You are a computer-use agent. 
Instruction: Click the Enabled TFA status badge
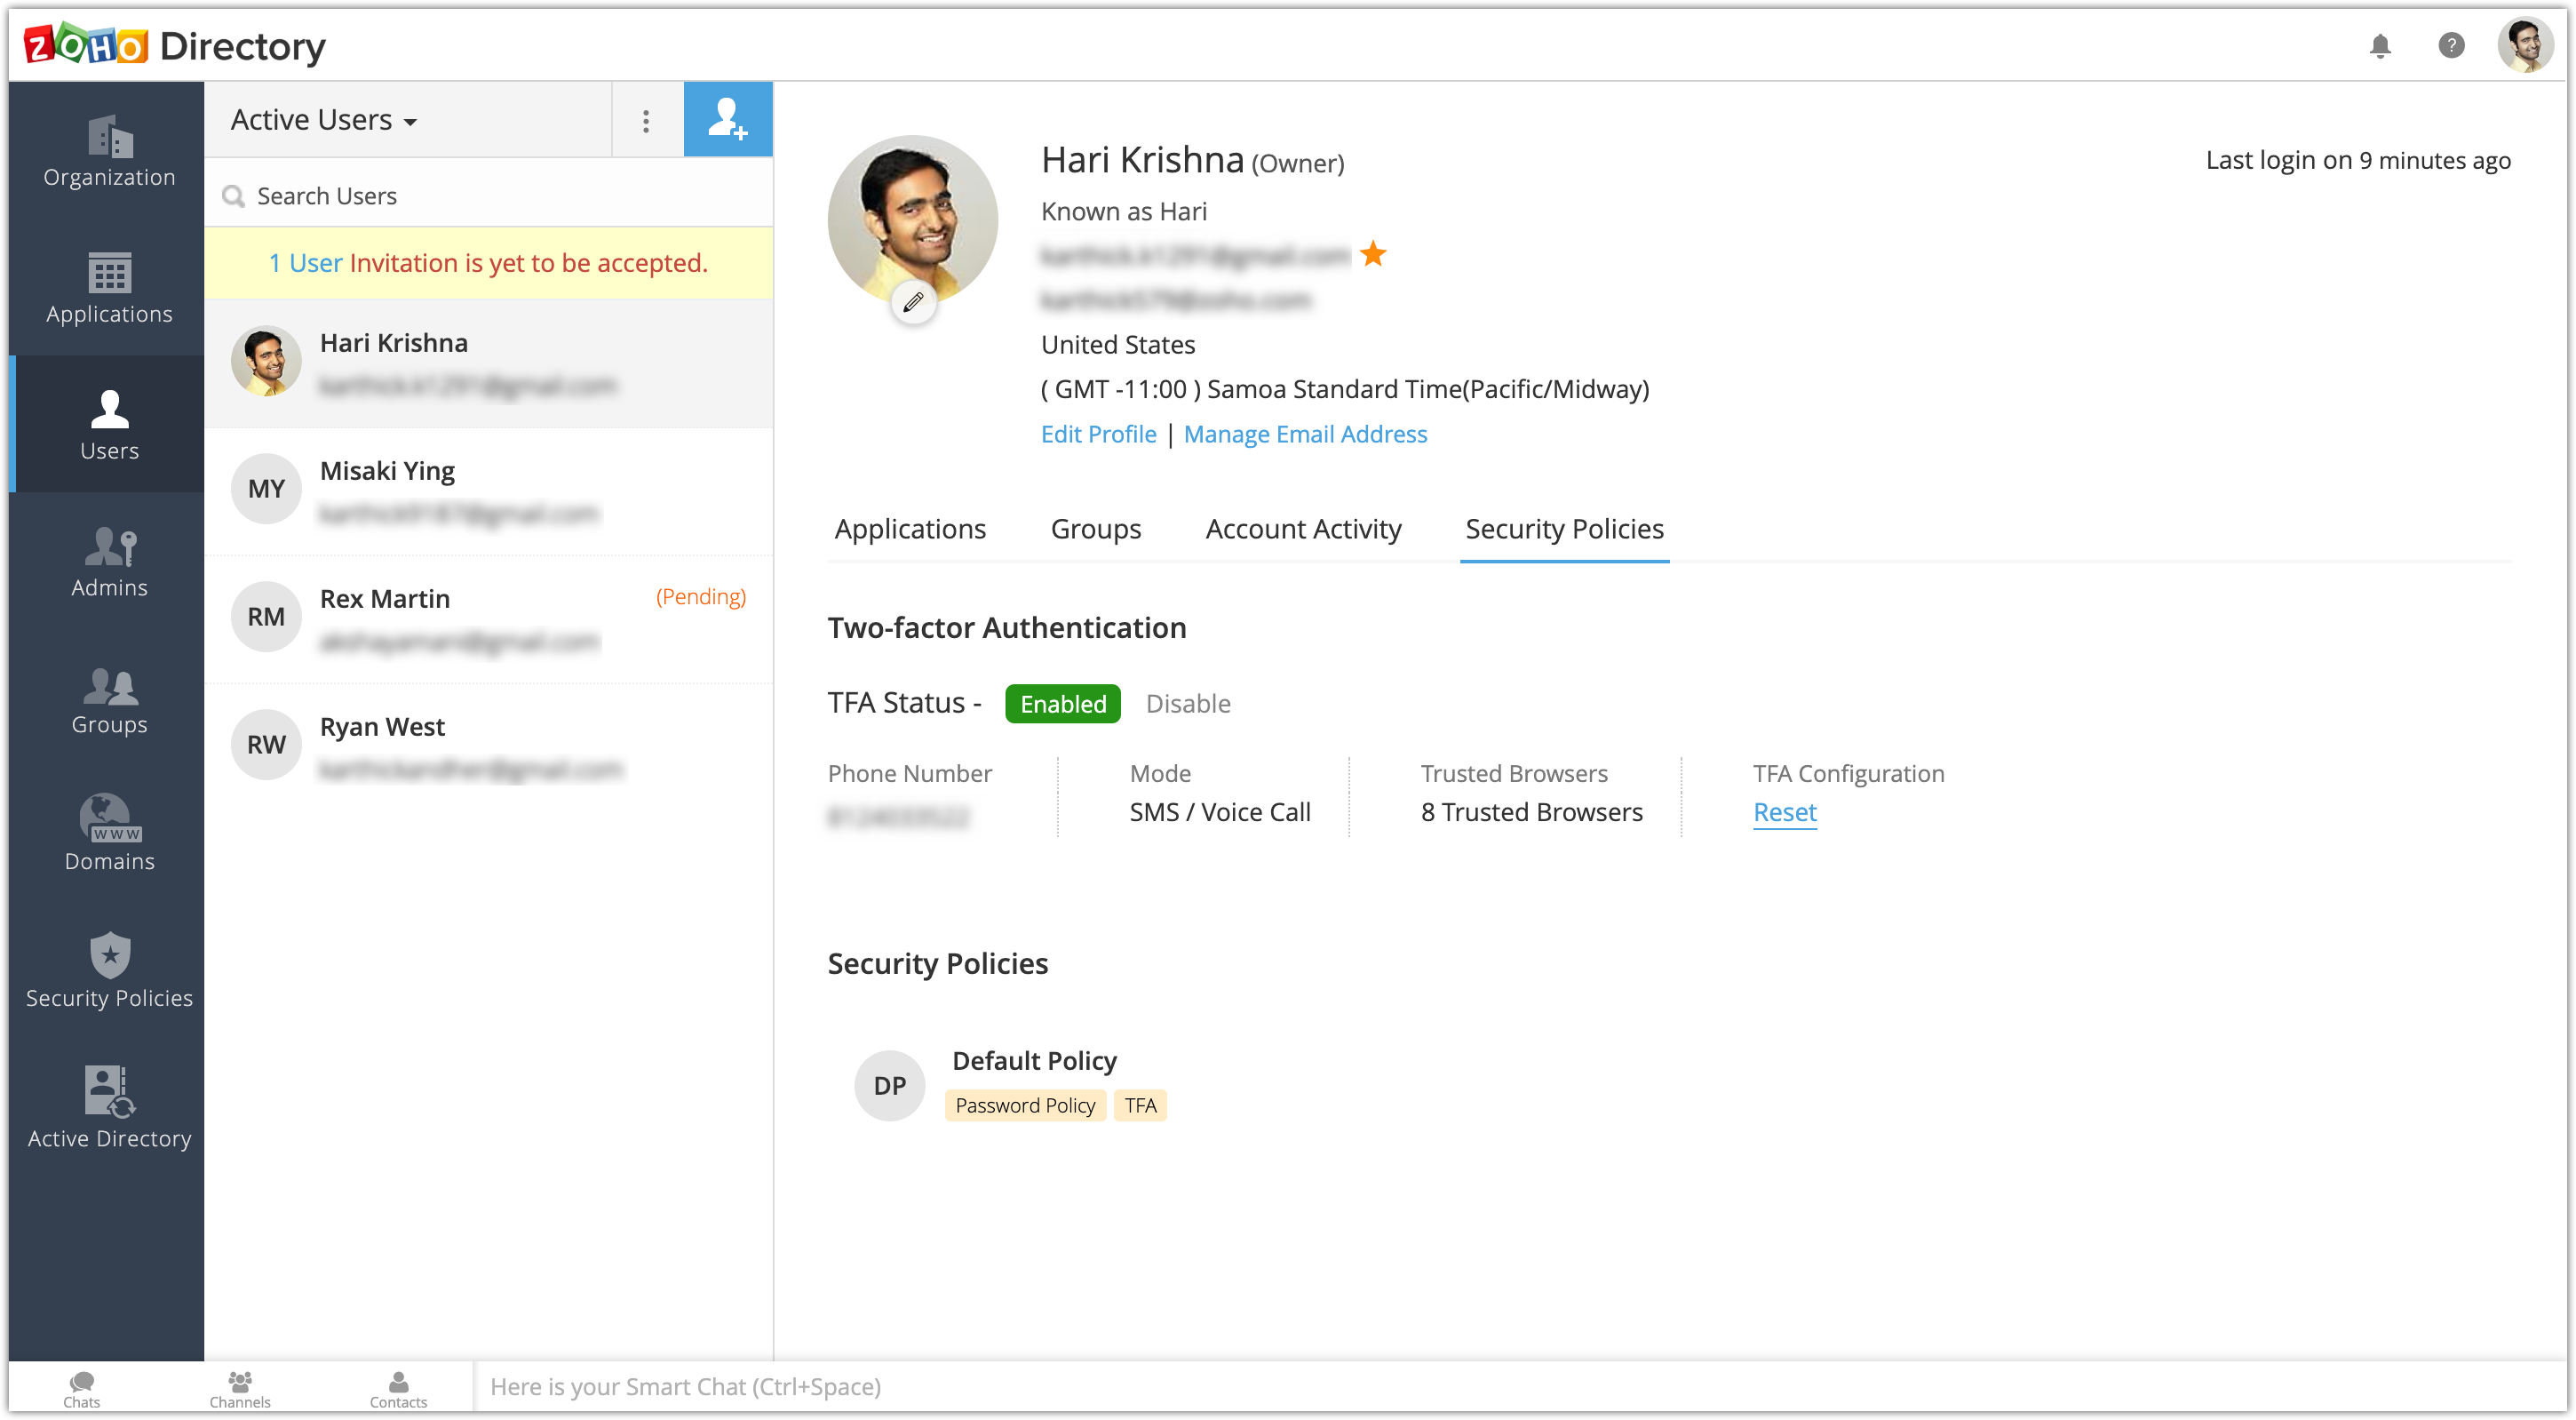tap(1062, 704)
